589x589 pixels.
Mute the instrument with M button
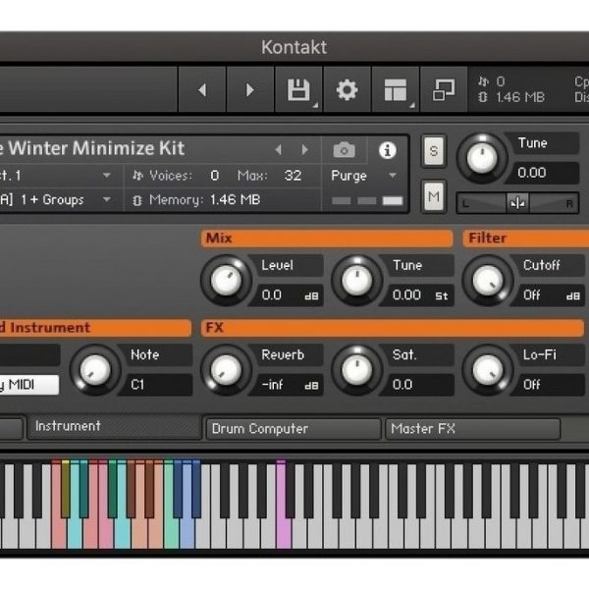(434, 196)
